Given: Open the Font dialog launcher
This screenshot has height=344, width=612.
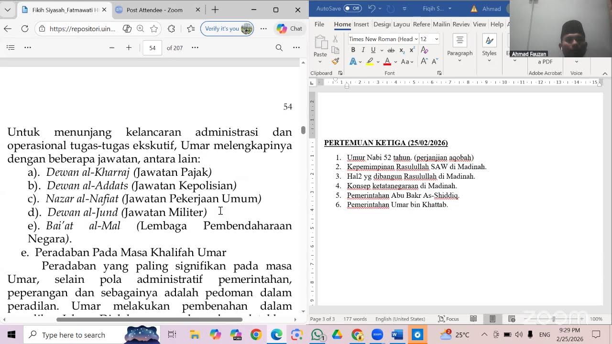Looking at the screenshot, I should pyautogui.click(x=439, y=73).
